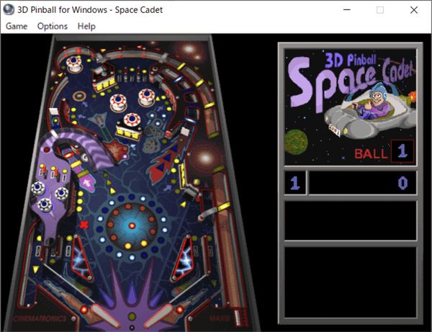This screenshot has height=332, width=432.
Task: Click the Space Cadet logo image
Action: tap(350, 107)
